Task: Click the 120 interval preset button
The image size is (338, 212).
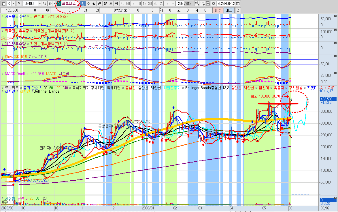Action: 161,3
